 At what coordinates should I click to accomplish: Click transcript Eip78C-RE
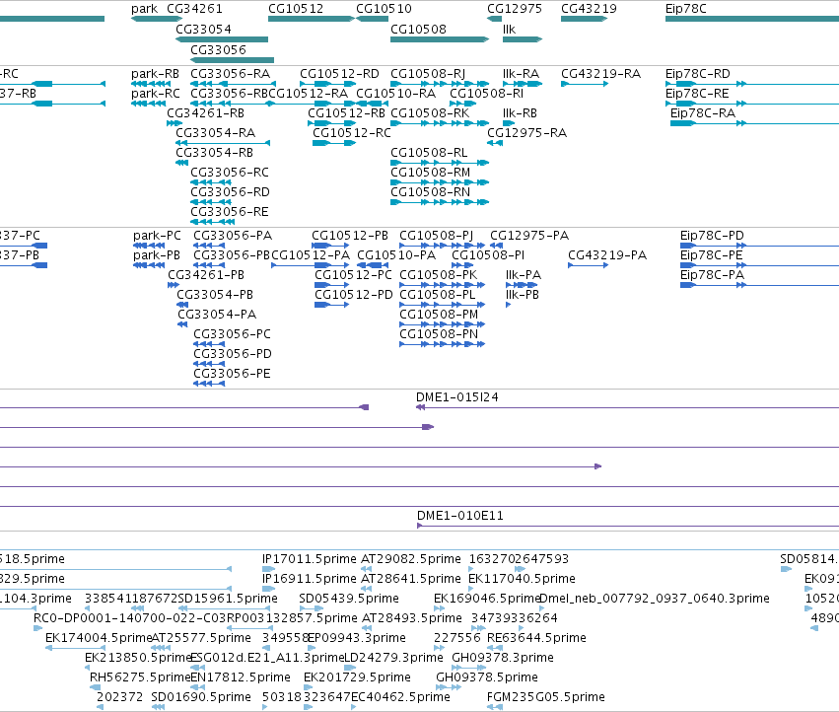[697, 93]
